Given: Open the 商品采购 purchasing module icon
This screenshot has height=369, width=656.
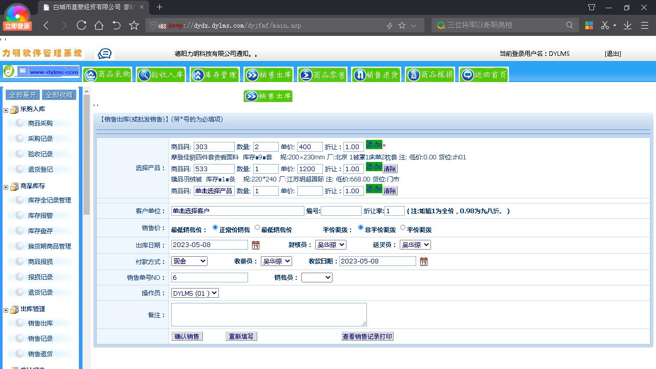Looking at the screenshot, I should pyautogui.click(x=108, y=74).
